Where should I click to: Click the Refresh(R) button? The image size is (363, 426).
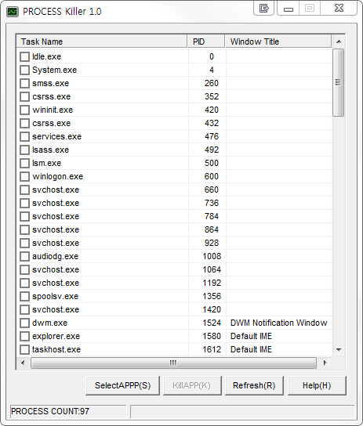pos(254,385)
